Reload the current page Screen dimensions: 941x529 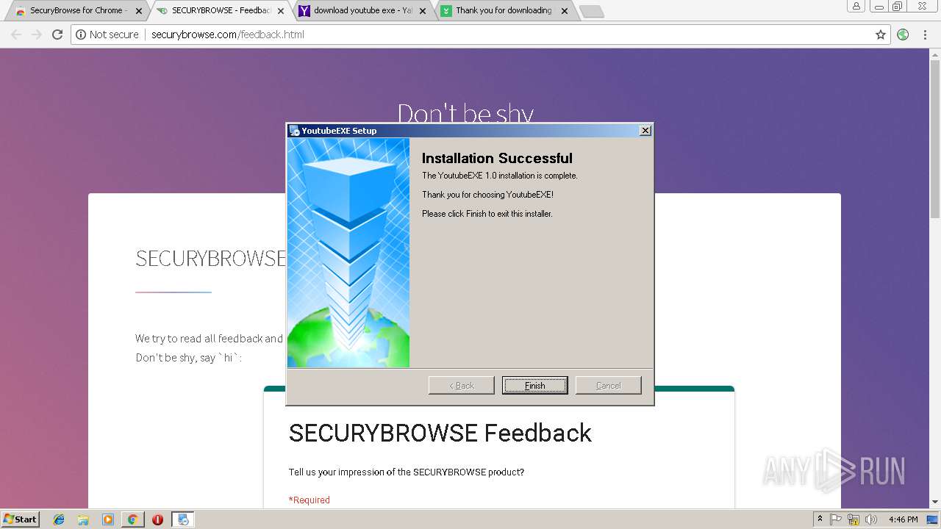[57, 35]
